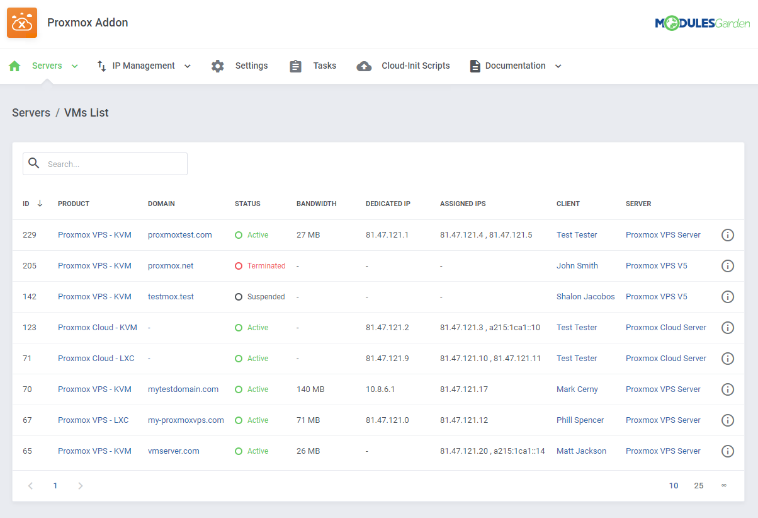
Task: Click VMs List in the breadcrumb
Action: (86, 113)
